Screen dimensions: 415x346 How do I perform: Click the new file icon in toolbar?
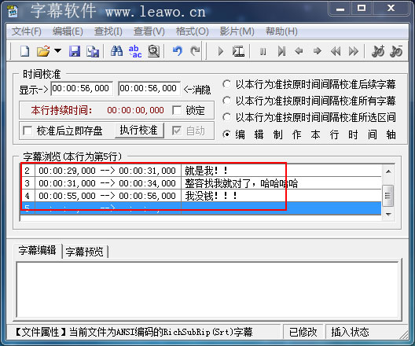(x=24, y=51)
